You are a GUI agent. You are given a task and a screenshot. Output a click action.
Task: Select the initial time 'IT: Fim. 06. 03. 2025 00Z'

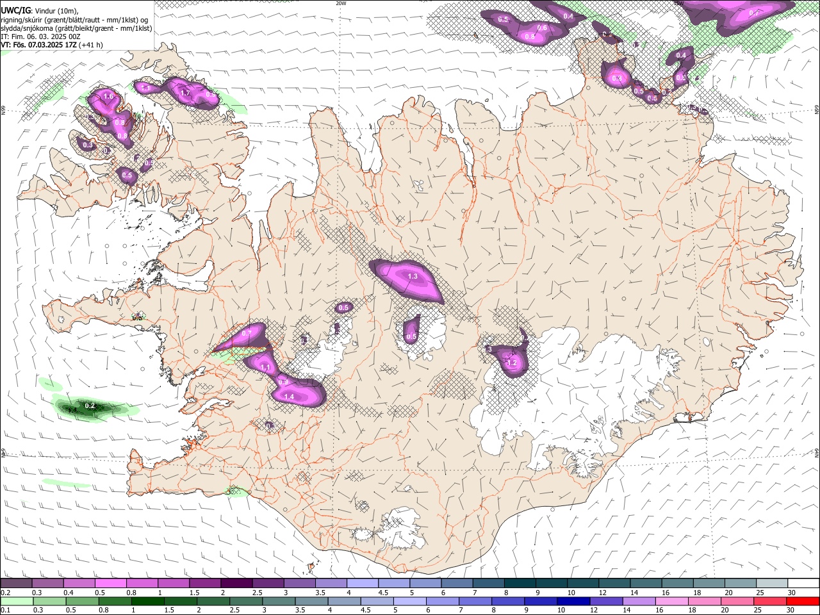pyautogui.click(x=41, y=37)
